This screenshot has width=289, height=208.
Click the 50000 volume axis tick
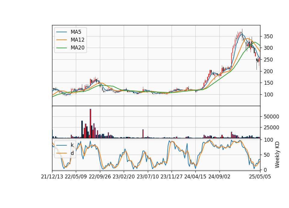(271, 117)
